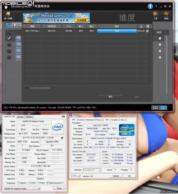The width and height of the screenshot is (178, 194).
Task: Click the title (標題) column header
Action: pos(32,26)
